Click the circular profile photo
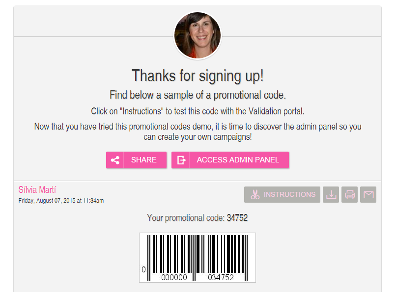The width and height of the screenshot is (396, 292). pyautogui.click(x=198, y=35)
